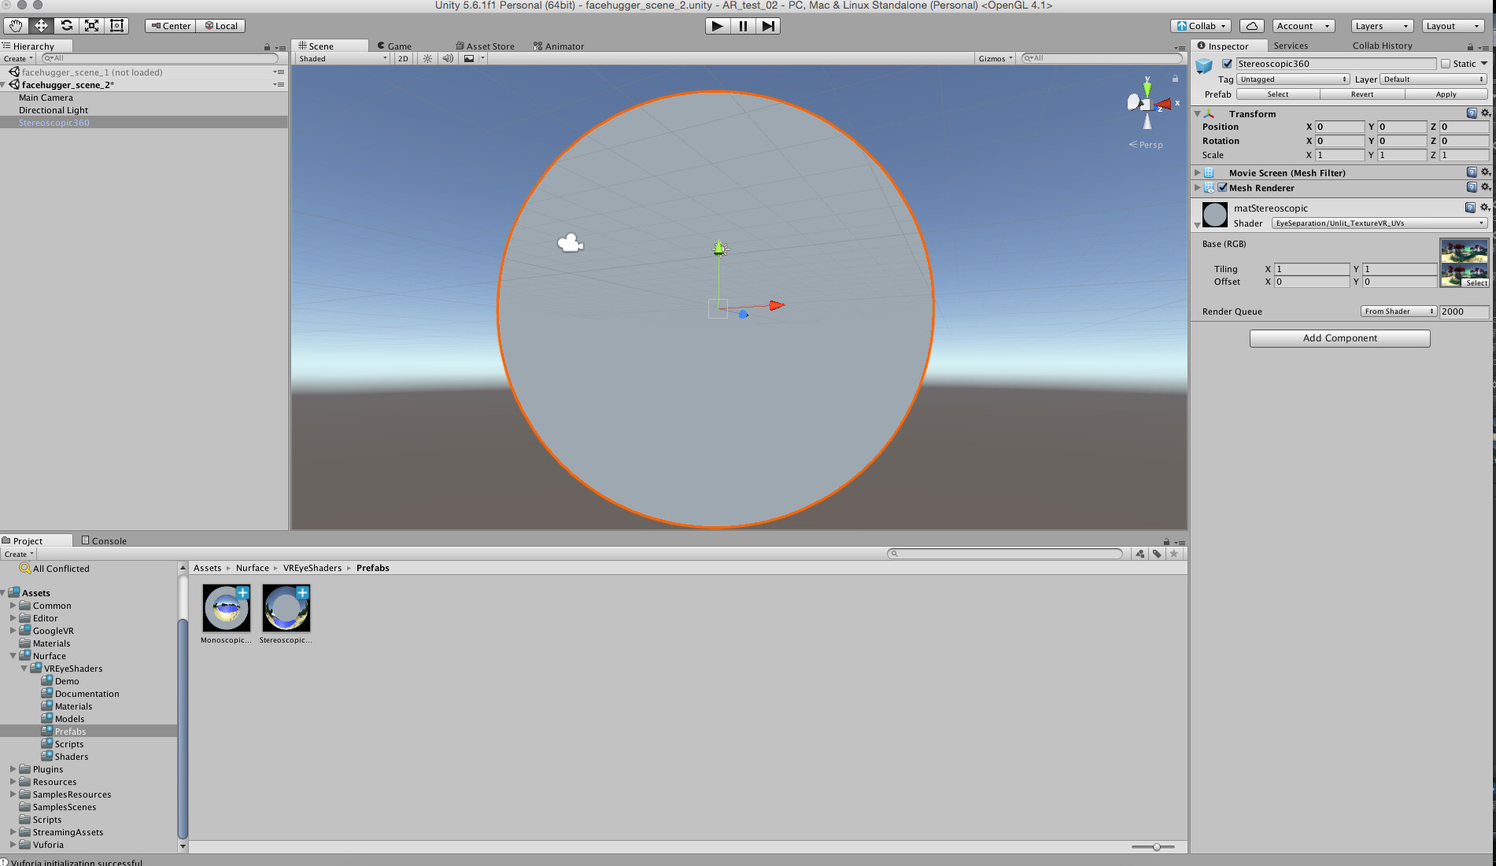Image resolution: width=1496 pixels, height=866 pixels.
Task: Toggle scene lighting sun icon
Action: coord(427,58)
